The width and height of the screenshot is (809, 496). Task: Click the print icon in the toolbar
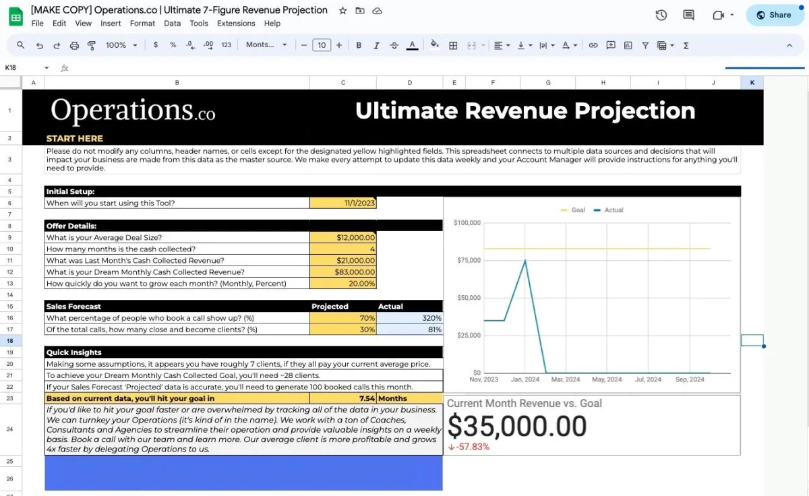[x=74, y=45]
